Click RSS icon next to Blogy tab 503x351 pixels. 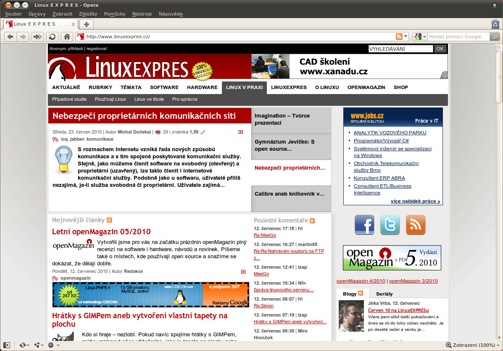pos(360,293)
